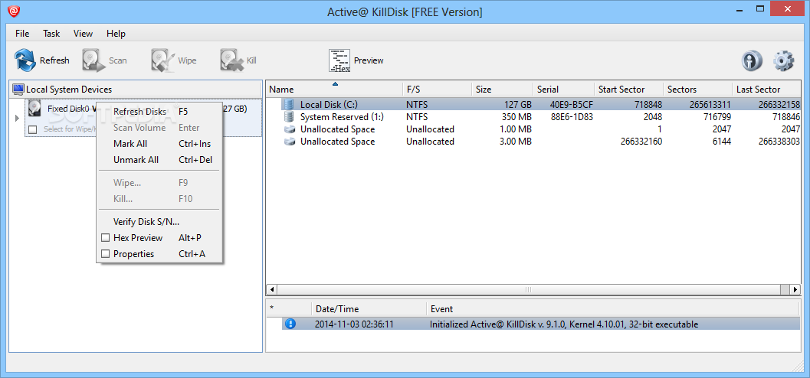Sort by the Last Sector column header

pos(767,90)
